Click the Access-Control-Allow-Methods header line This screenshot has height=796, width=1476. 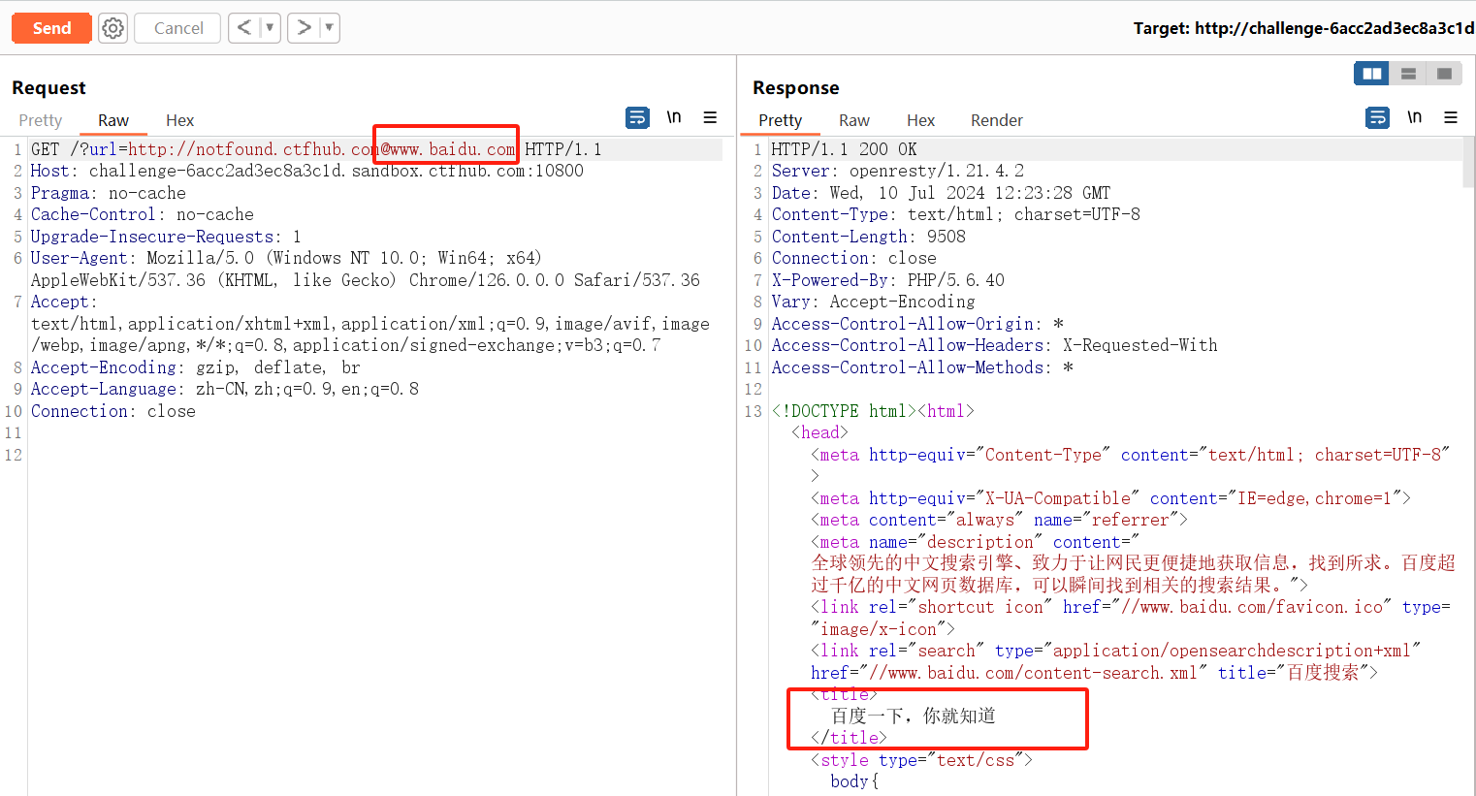(x=922, y=367)
